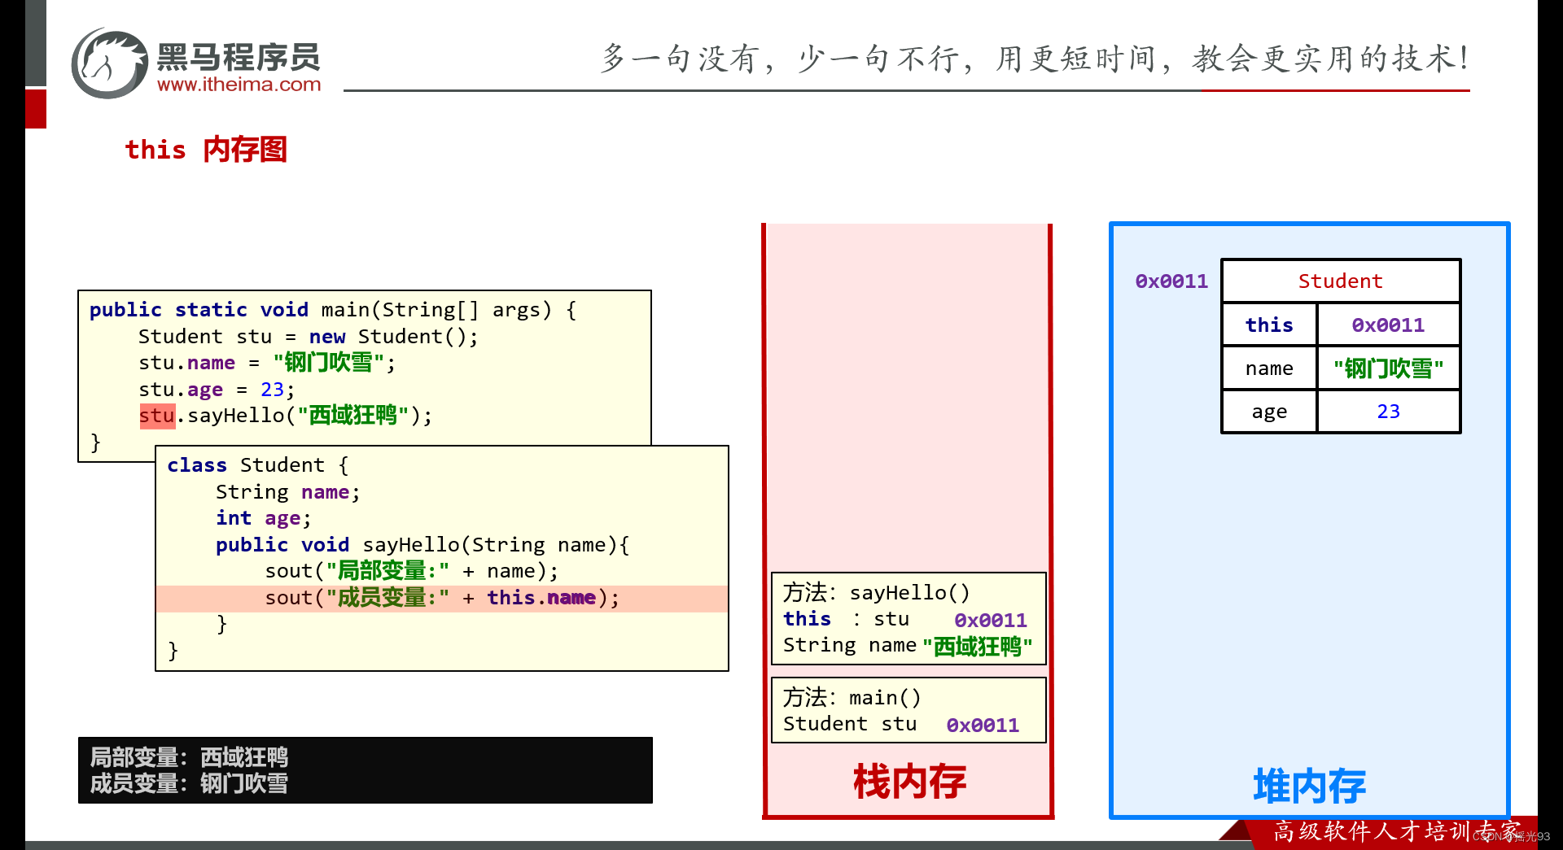Click the 'stu.age = 23;' code line
Image resolution: width=1563 pixels, height=850 pixels.
click(217, 390)
